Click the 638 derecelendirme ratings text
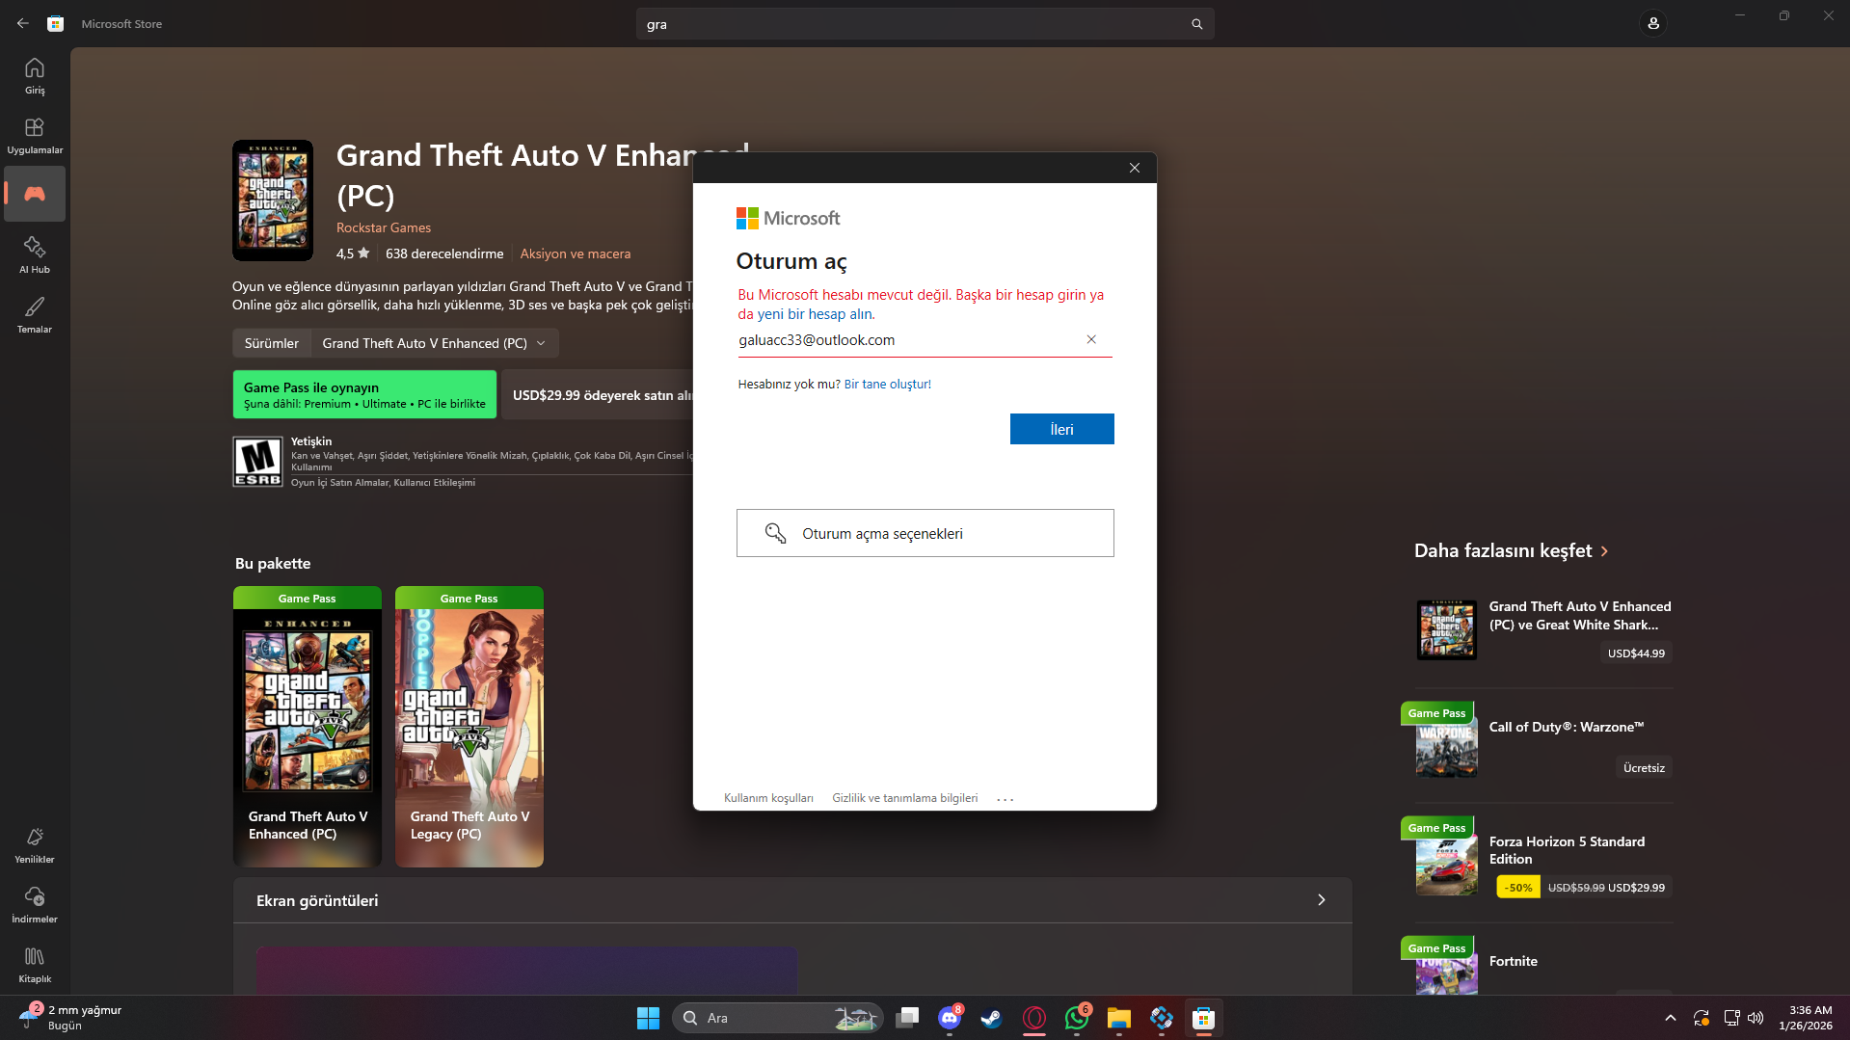 point(444,253)
